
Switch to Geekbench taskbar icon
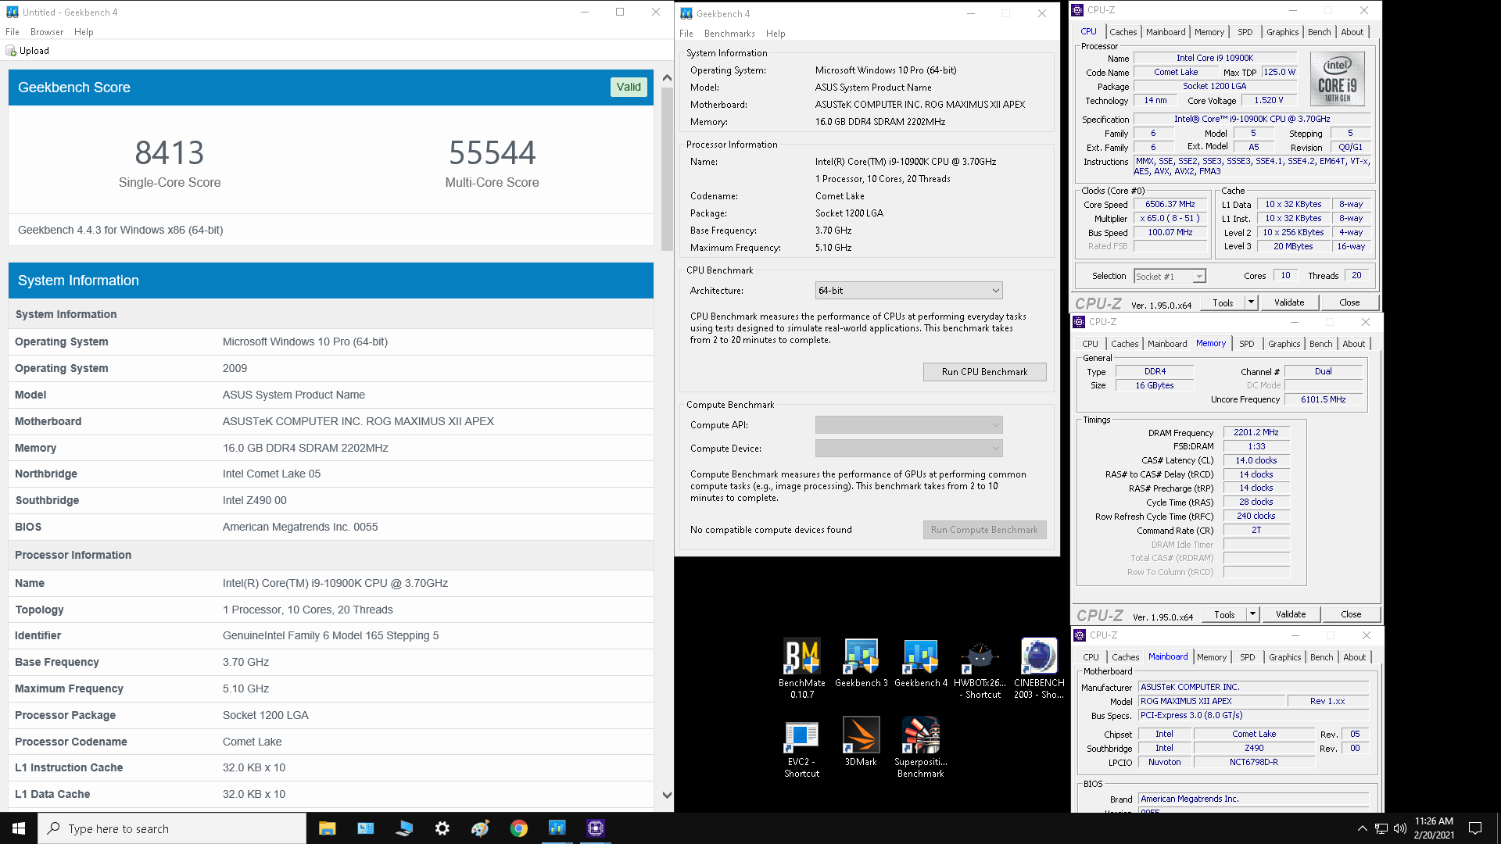(x=557, y=828)
